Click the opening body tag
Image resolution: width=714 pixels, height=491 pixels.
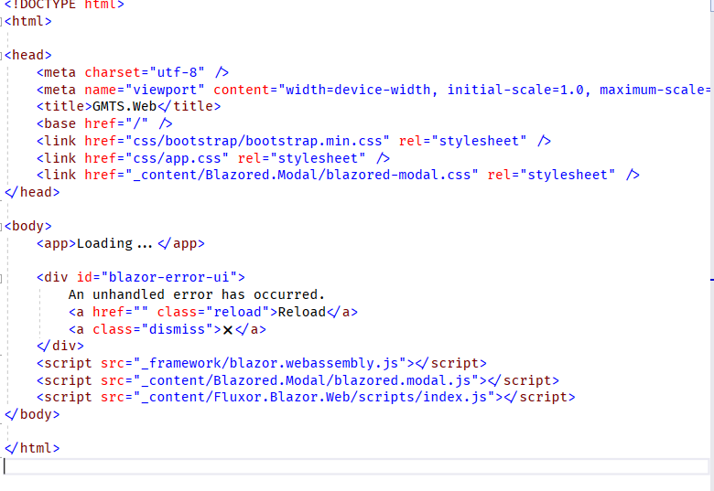click(28, 226)
